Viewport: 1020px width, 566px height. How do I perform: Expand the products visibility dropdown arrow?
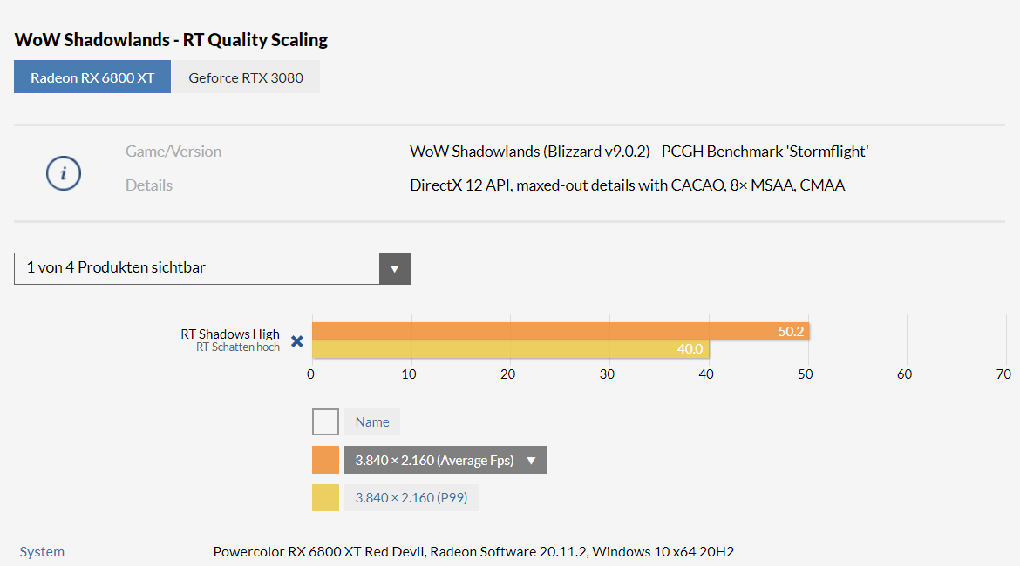(x=394, y=268)
